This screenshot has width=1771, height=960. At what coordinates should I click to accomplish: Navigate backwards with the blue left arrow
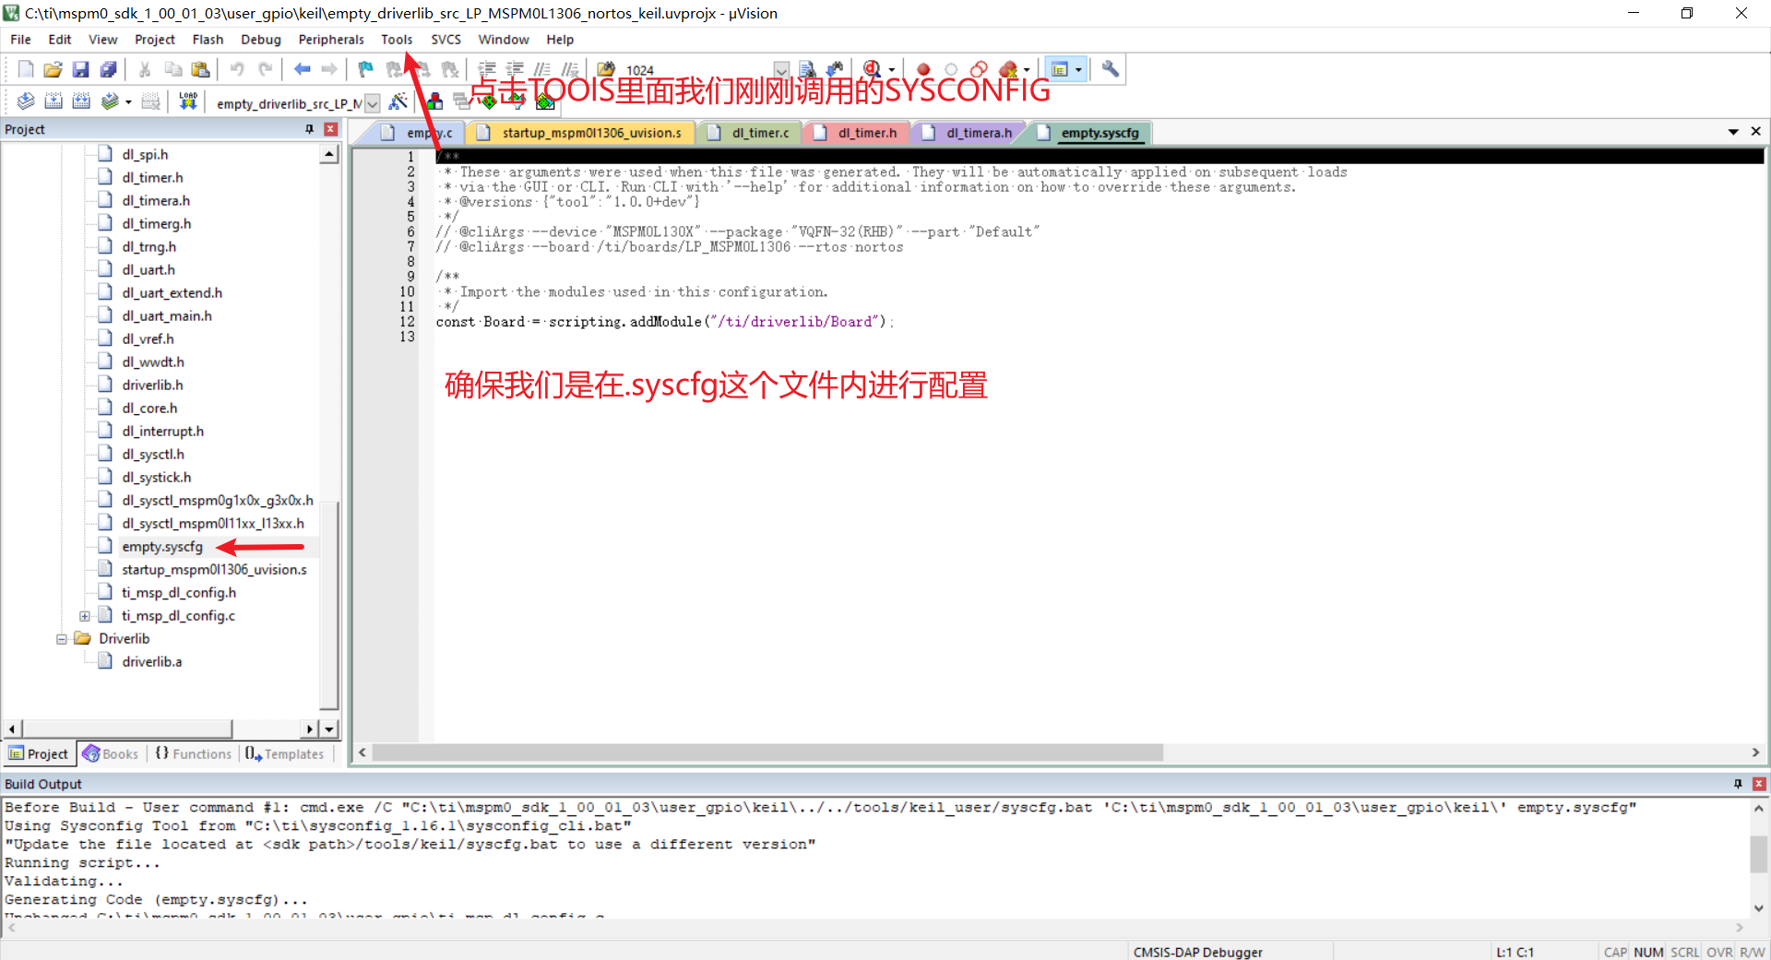point(302,69)
